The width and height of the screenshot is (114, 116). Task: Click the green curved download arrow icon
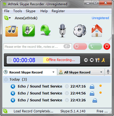(x=46, y=31)
